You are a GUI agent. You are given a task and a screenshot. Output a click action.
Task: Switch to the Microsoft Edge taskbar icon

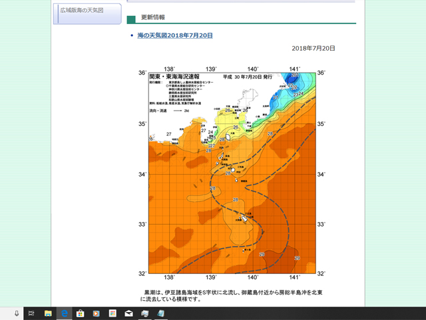pos(65,313)
